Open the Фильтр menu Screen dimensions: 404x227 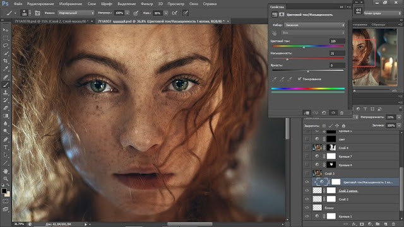147,4
